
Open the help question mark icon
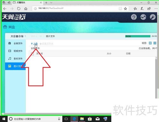tap(134, 17)
